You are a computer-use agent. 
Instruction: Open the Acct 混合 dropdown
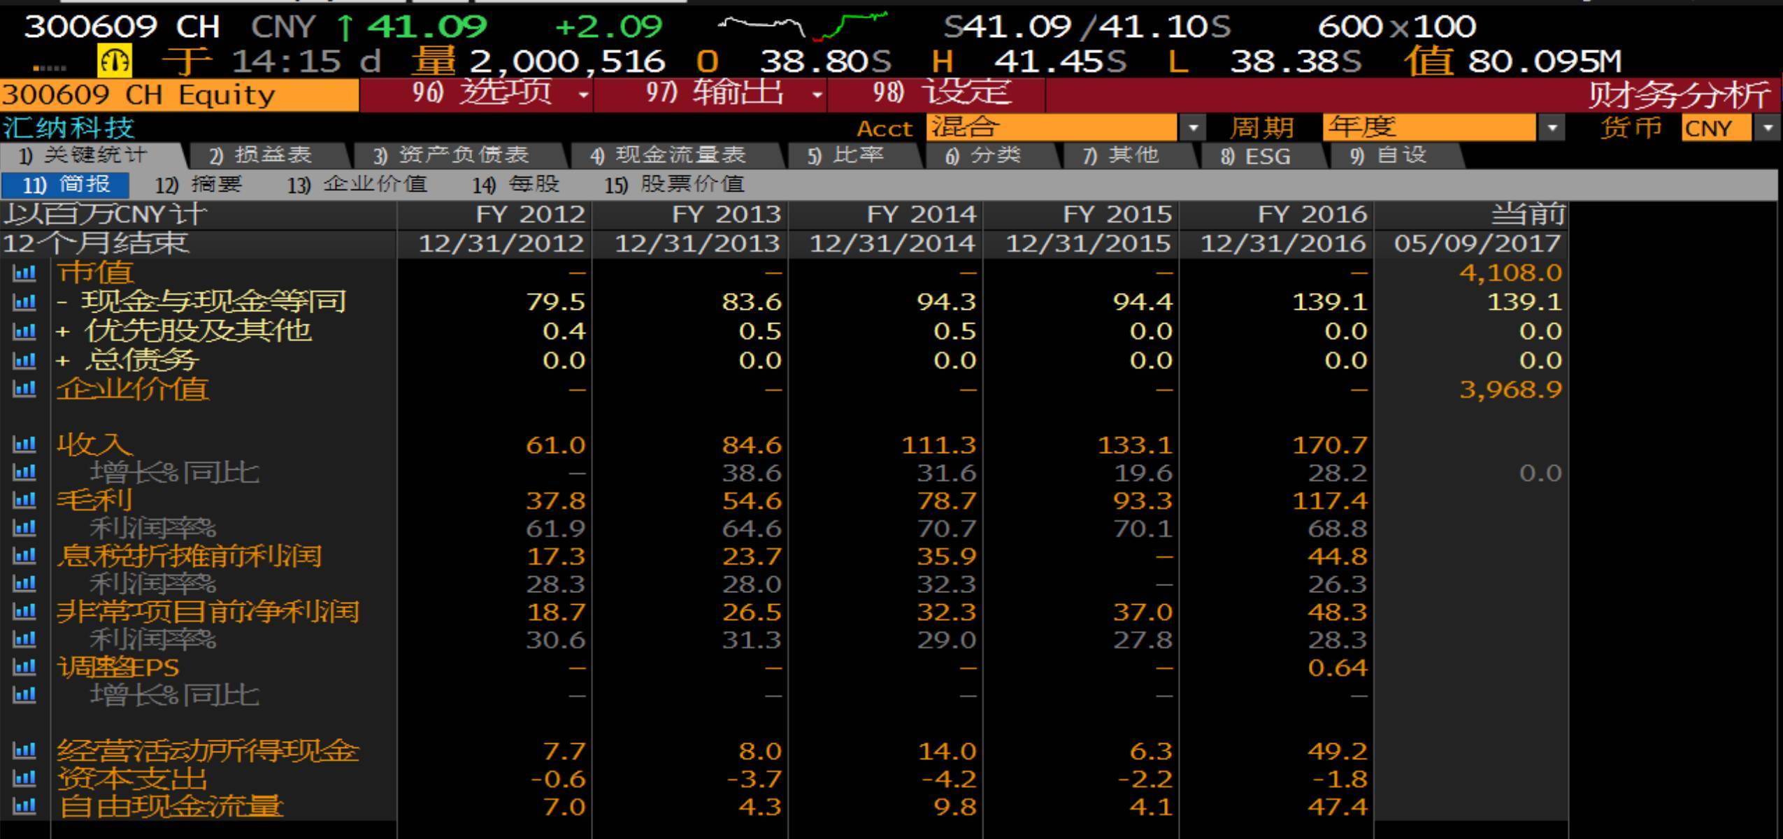(x=1192, y=128)
